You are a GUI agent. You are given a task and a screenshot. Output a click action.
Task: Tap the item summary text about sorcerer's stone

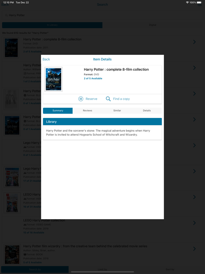[98, 133]
